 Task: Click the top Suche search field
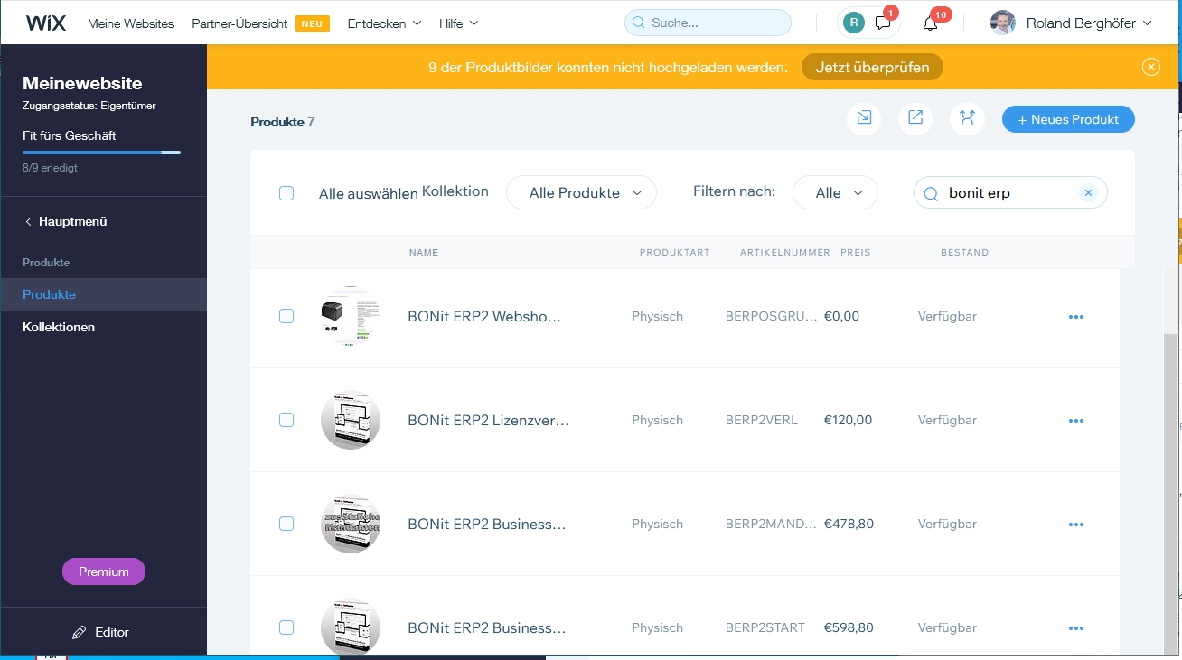[x=708, y=23]
